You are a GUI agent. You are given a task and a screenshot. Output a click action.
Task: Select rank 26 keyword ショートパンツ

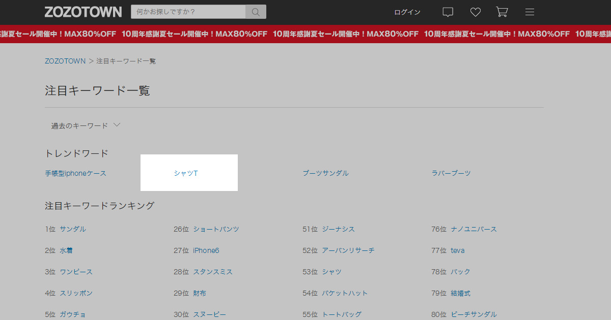point(216,229)
